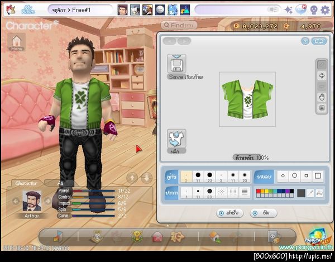Click the Arthur character portrait in stats panel
The height and width of the screenshot is (262, 335).
(x=32, y=201)
